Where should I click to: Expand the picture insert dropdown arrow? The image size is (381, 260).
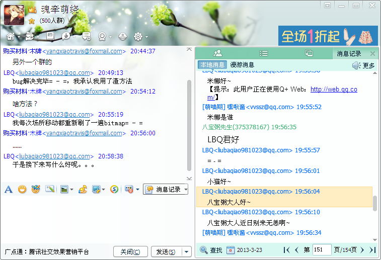[x=71, y=190]
